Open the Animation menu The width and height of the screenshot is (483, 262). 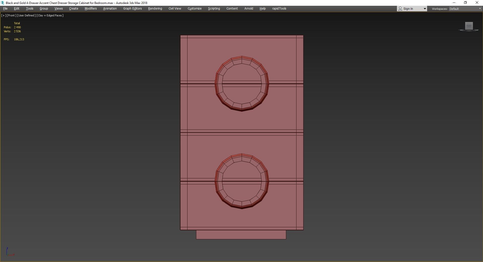pos(110,9)
